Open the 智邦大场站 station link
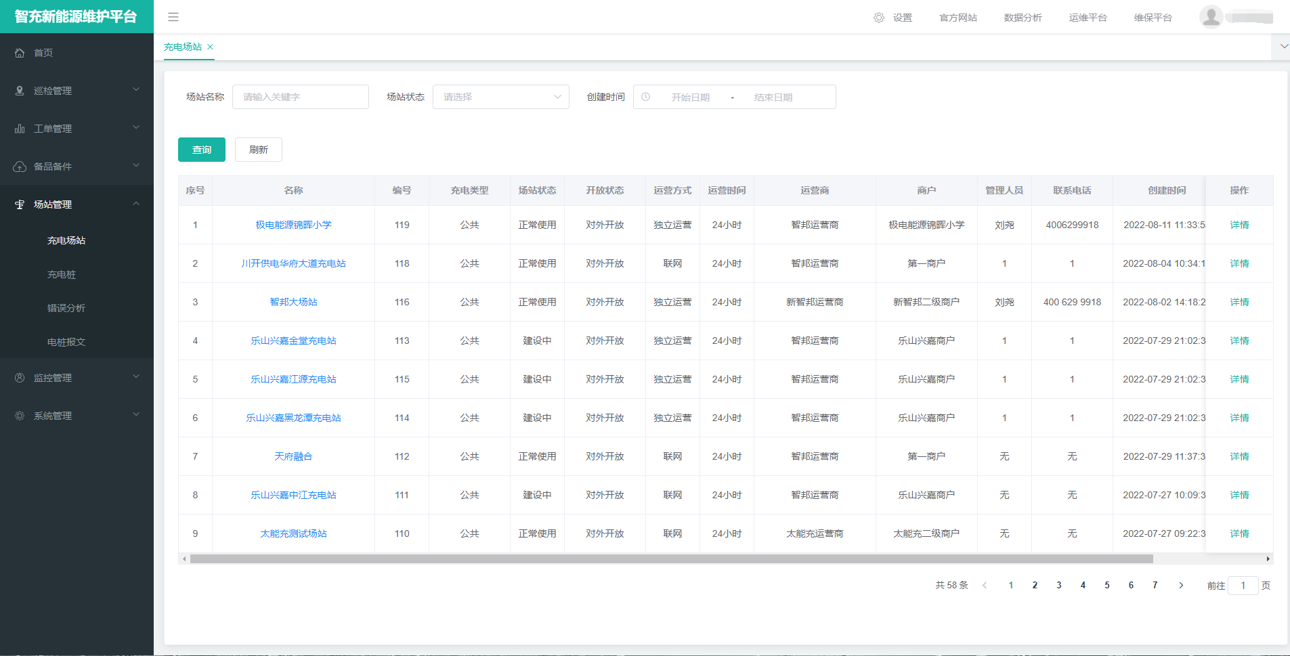The height and width of the screenshot is (656, 1290). pos(293,302)
